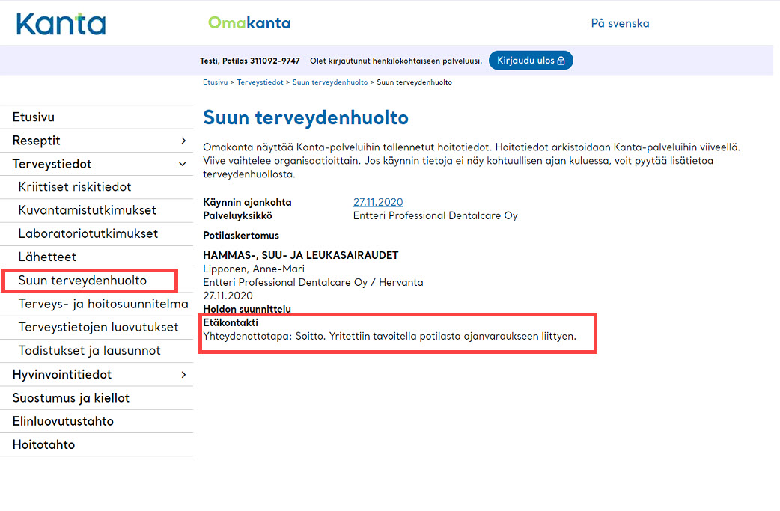This screenshot has width=780, height=511.
Task: Collapse the Terveystiedot chevron
Action: click(183, 164)
